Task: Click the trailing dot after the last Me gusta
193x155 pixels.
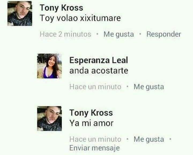Action: click(x=170, y=139)
